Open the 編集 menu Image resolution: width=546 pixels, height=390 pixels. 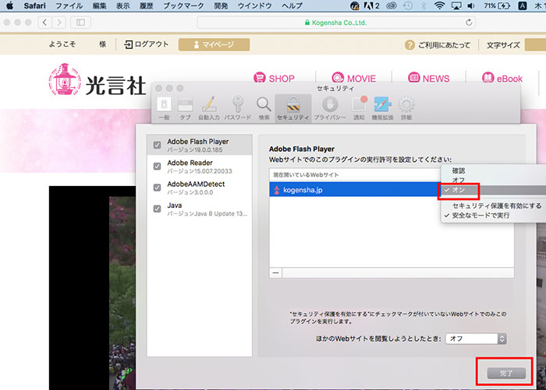[x=99, y=5]
